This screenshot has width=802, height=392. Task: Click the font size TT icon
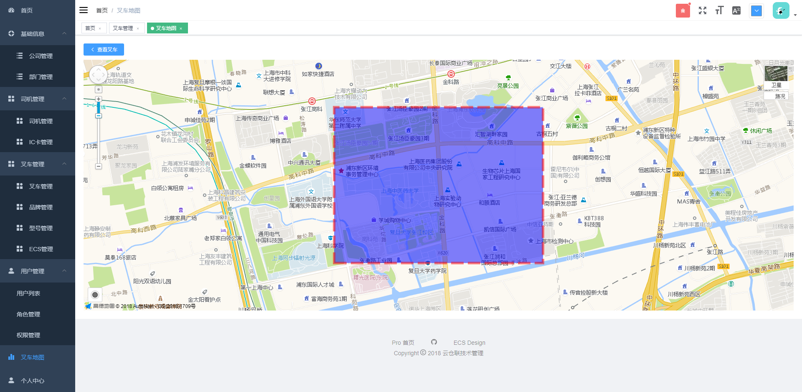tap(719, 10)
